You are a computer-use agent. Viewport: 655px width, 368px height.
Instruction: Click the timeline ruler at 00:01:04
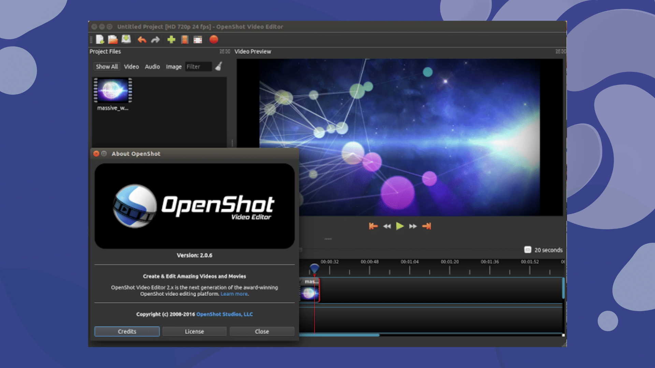coord(409,262)
